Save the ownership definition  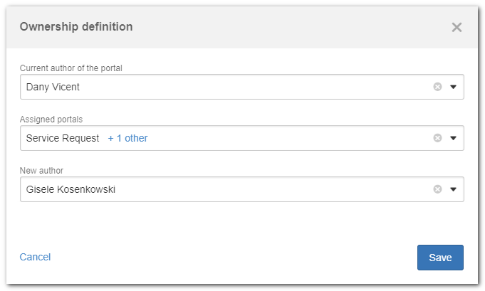pyautogui.click(x=440, y=258)
